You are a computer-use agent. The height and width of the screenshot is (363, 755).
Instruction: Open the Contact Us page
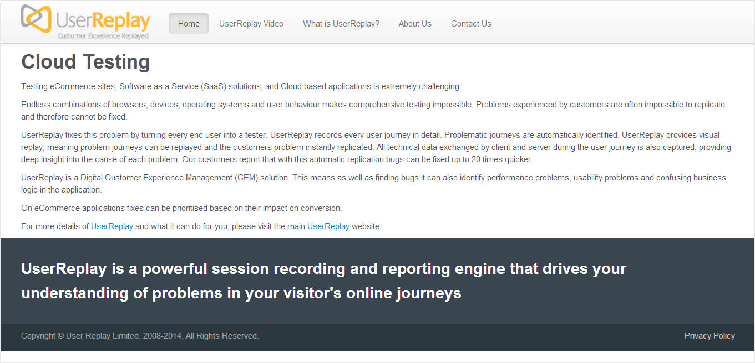click(471, 24)
